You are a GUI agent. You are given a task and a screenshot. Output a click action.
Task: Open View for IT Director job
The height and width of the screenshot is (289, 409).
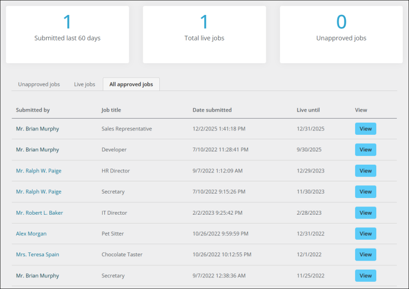point(365,213)
